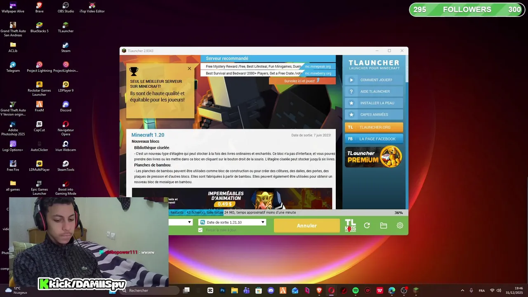Open Aide TLauncher sidebar item
This screenshot has height=297, width=528.
click(x=374, y=92)
